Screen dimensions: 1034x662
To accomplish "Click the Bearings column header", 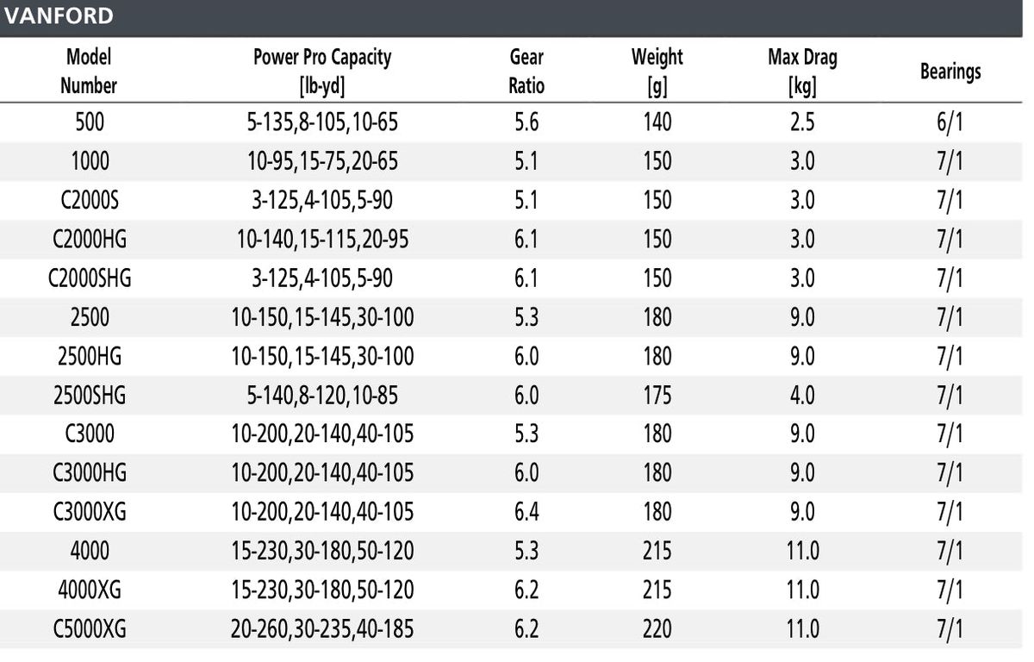I will click(950, 72).
